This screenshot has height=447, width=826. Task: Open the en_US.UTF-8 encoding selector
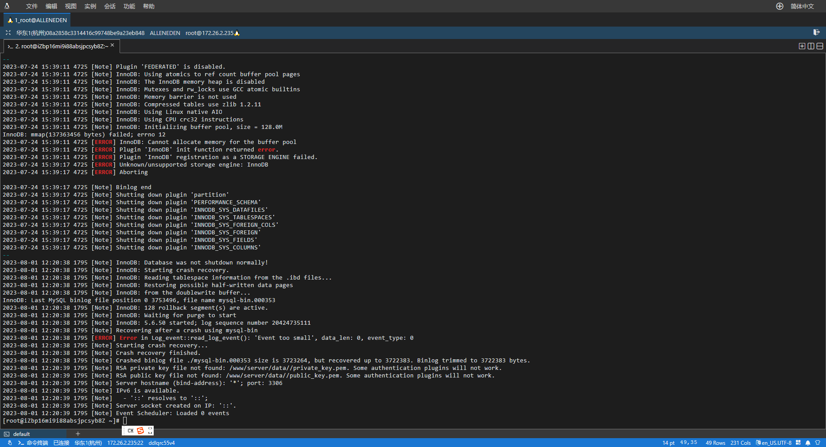tap(774, 443)
